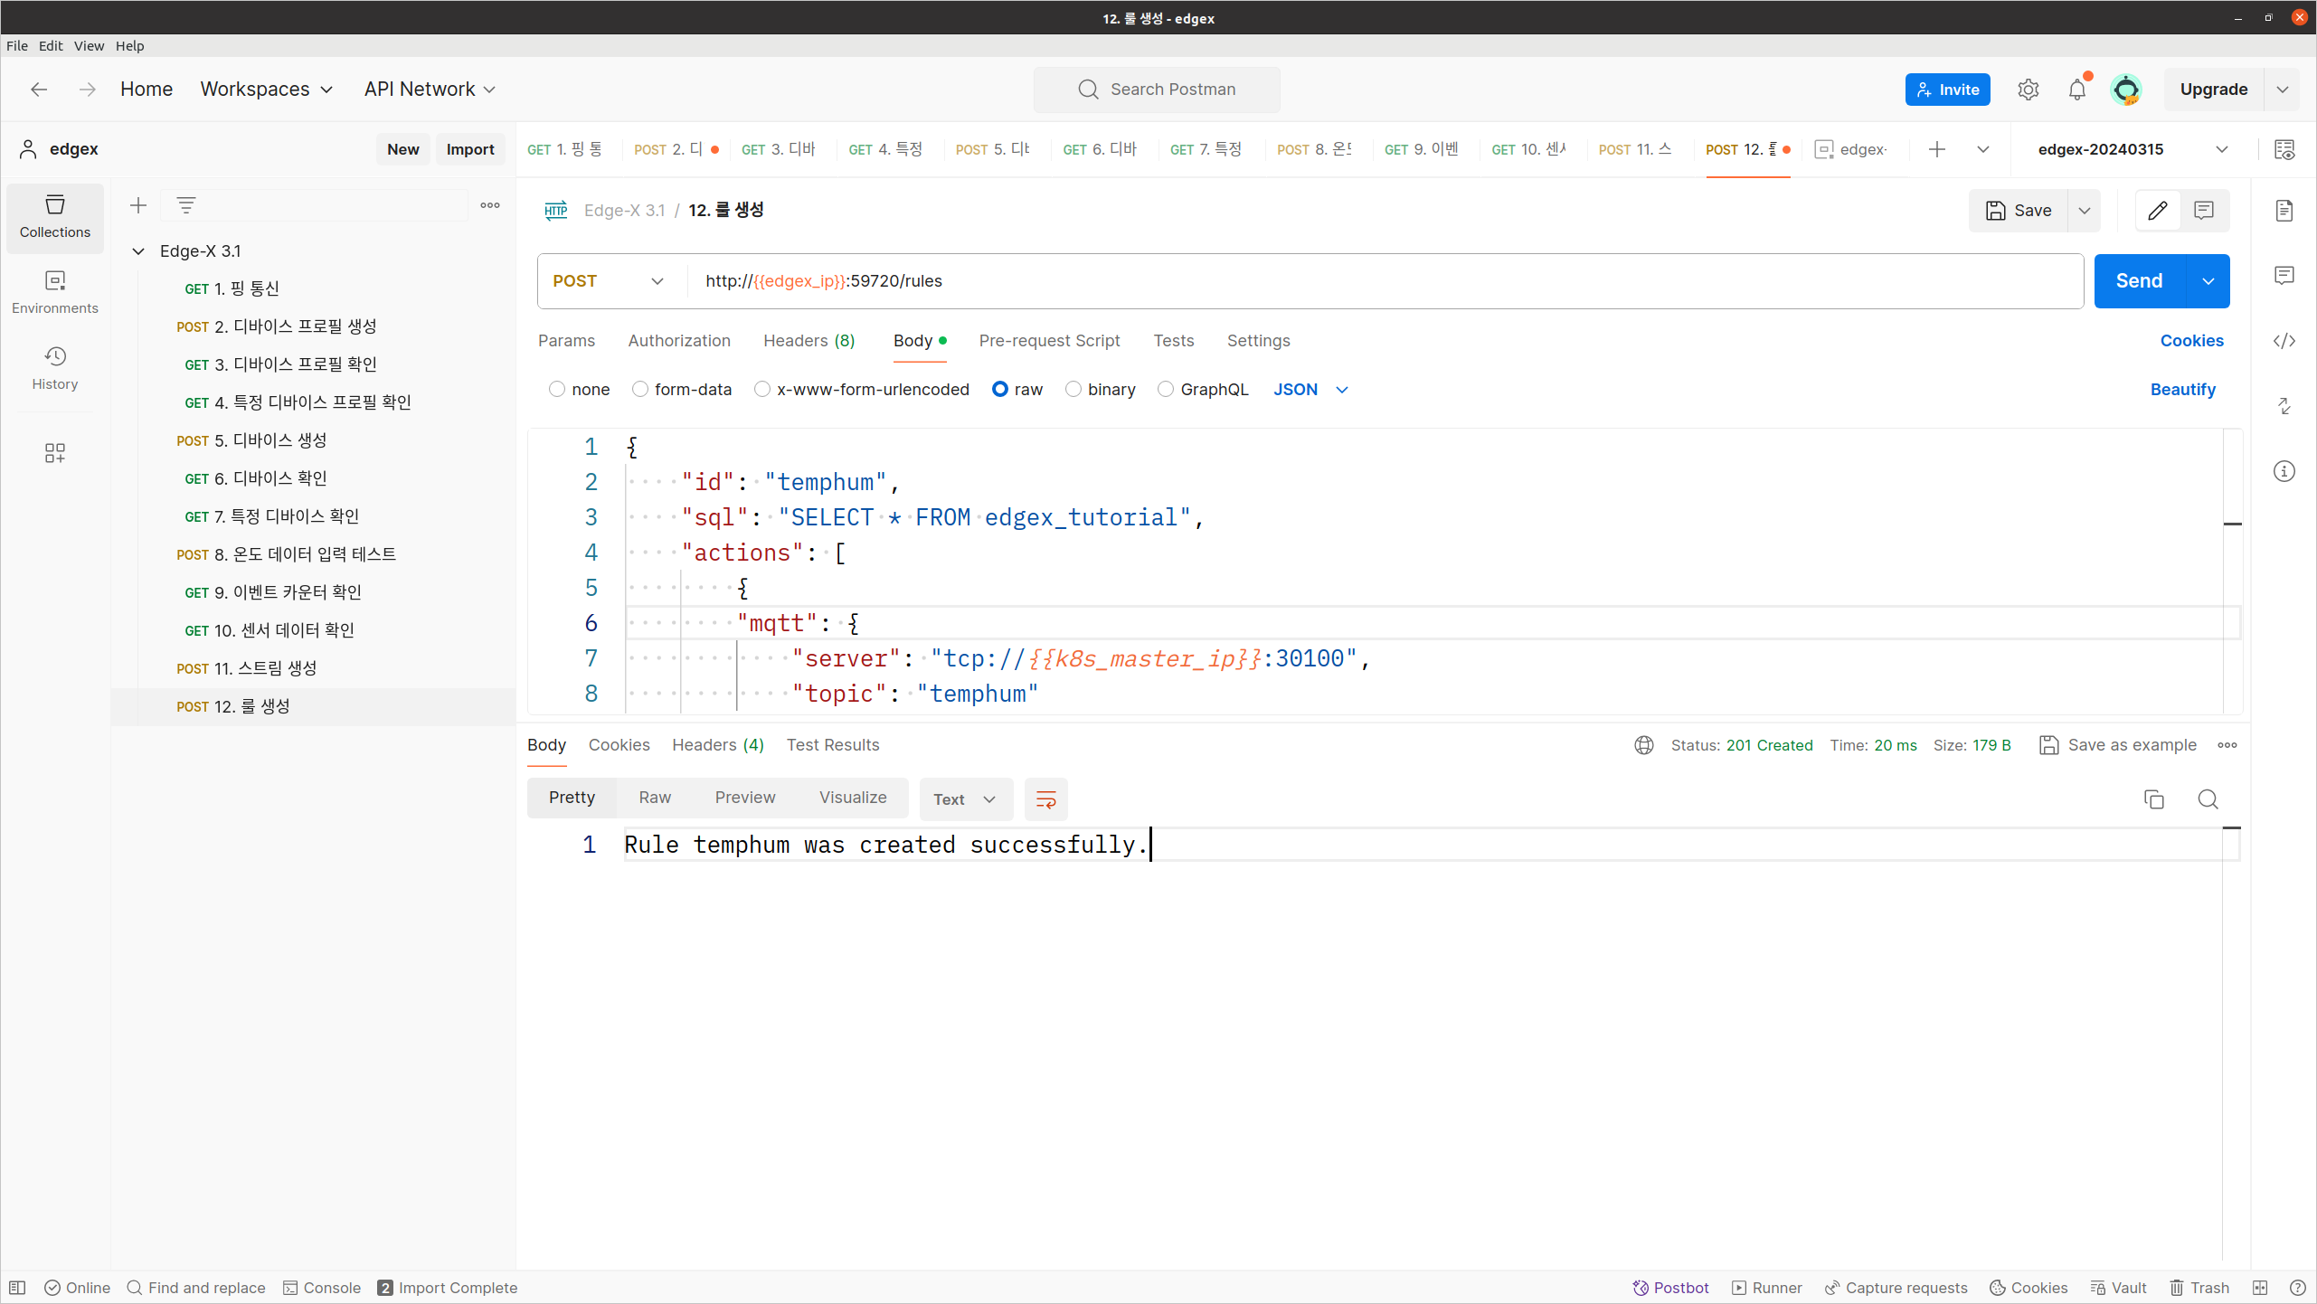Toggle the none radio button in Body
The width and height of the screenshot is (2317, 1304).
tap(559, 390)
